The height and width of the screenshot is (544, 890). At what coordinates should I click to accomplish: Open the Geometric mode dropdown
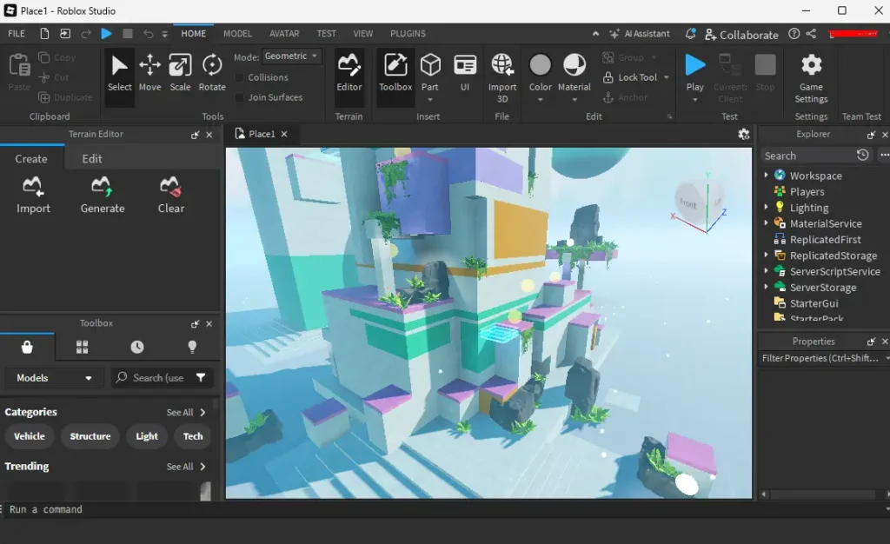tap(291, 56)
